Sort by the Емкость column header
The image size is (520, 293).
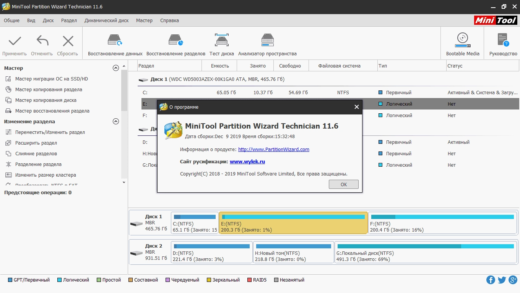(x=220, y=66)
